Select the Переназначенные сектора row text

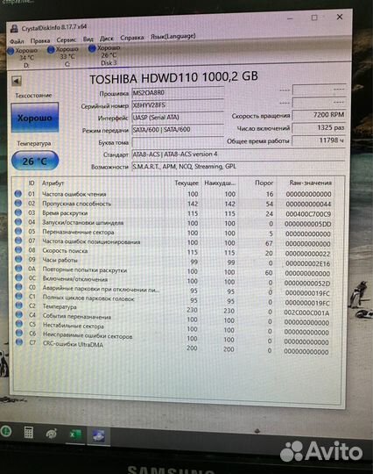point(78,232)
